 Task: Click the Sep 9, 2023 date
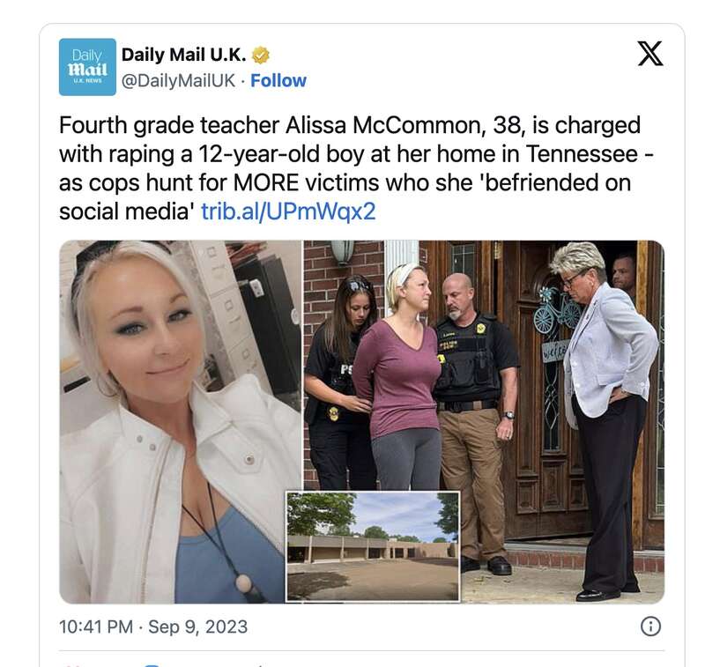pyautogui.click(x=197, y=626)
